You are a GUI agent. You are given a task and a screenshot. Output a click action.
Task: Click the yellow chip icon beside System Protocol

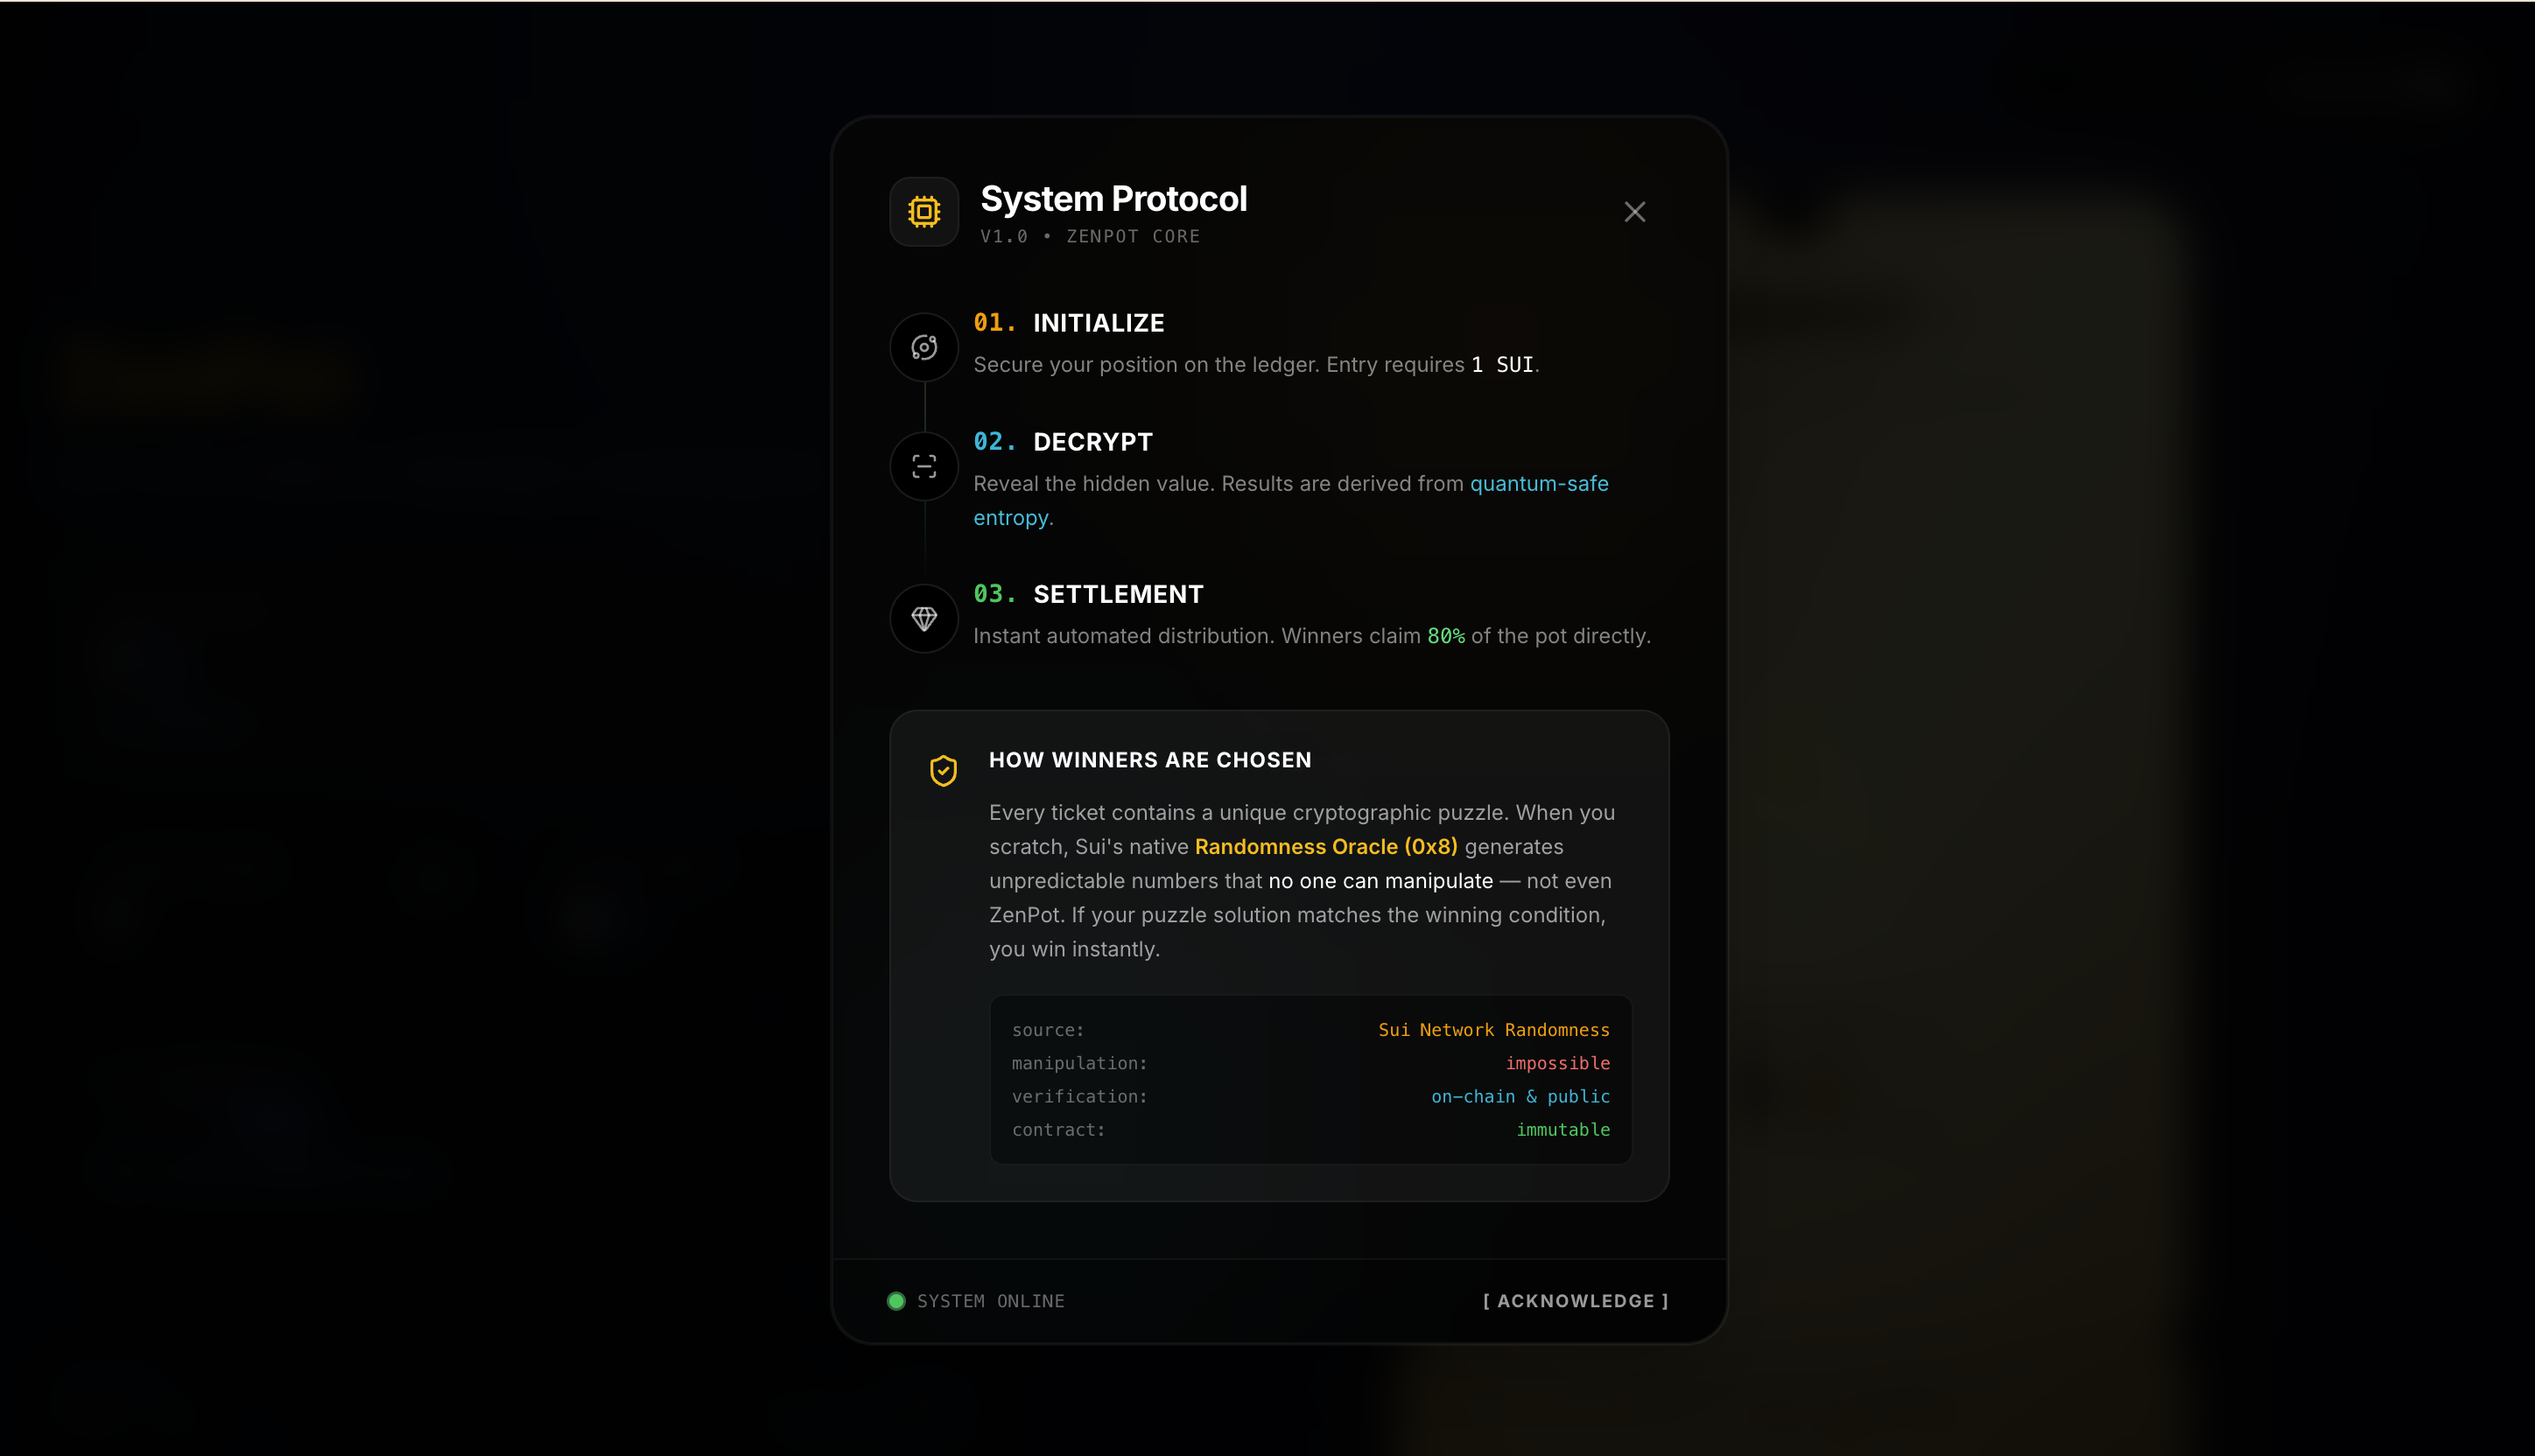[923, 211]
